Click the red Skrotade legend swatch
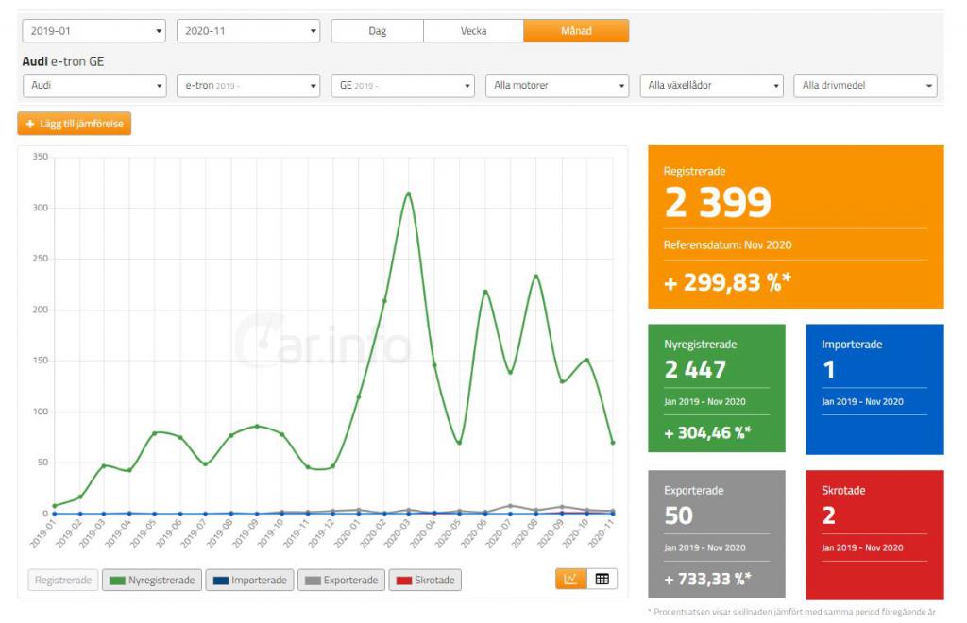 pos(404,581)
